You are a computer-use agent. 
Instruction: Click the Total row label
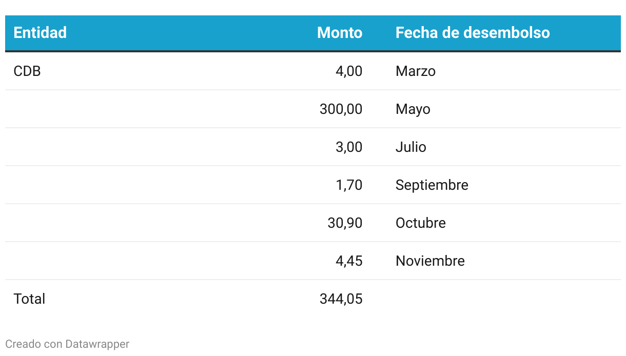(29, 299)
